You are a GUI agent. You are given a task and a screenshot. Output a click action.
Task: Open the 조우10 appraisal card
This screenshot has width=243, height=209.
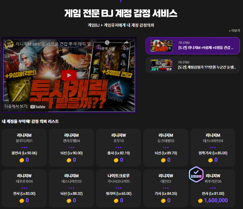119,148
